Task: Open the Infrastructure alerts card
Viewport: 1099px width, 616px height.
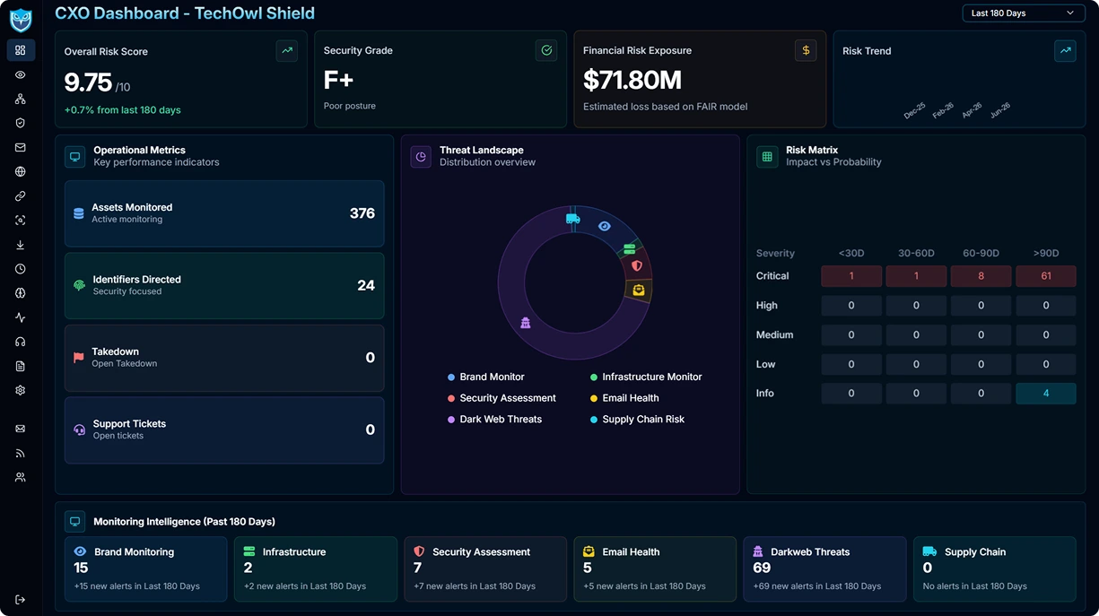Action: pyautogui.click(x=316, y=568)
